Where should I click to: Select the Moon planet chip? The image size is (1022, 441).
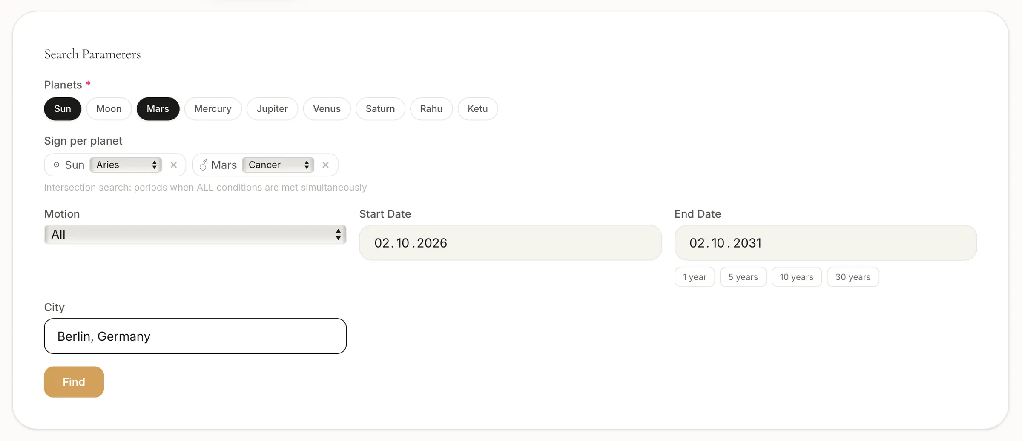pyautogui.click(x=109, y=109)
